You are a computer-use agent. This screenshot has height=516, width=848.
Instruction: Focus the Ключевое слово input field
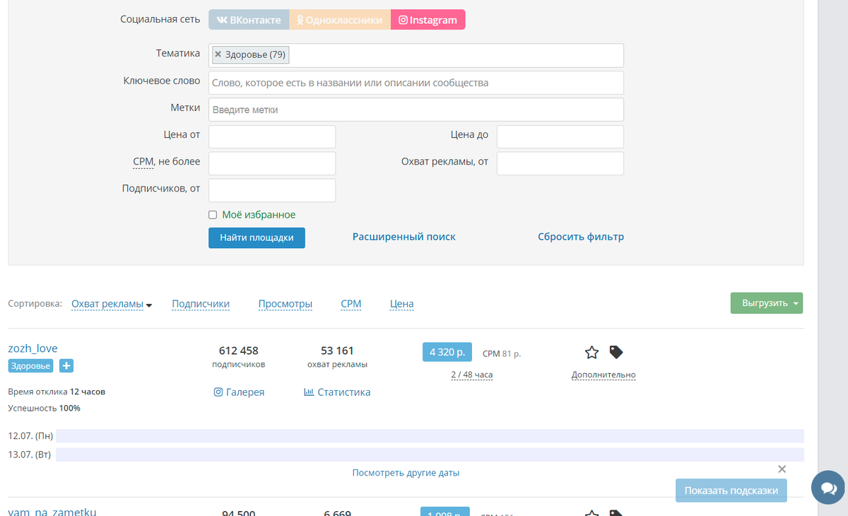point(416,83)
